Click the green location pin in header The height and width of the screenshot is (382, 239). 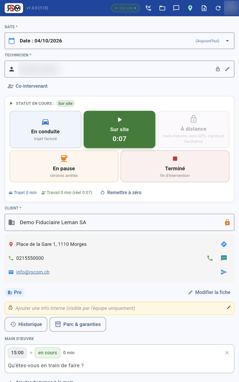pos(190,8)
